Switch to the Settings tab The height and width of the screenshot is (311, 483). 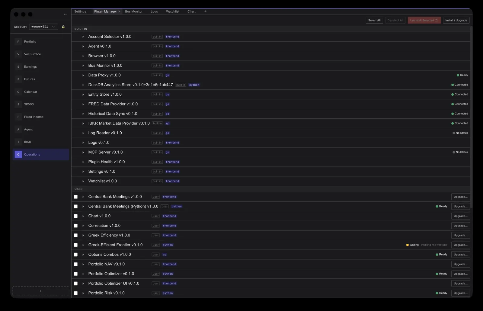pyautogui.click(x=80, y=11)
